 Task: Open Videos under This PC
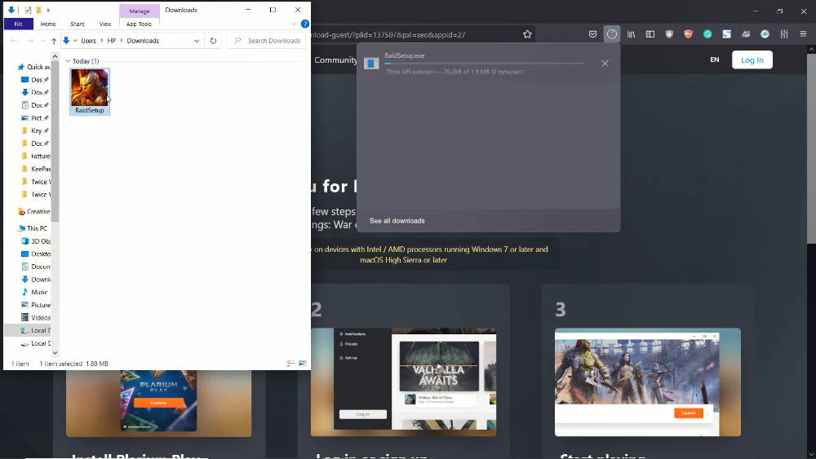[35, 318]
